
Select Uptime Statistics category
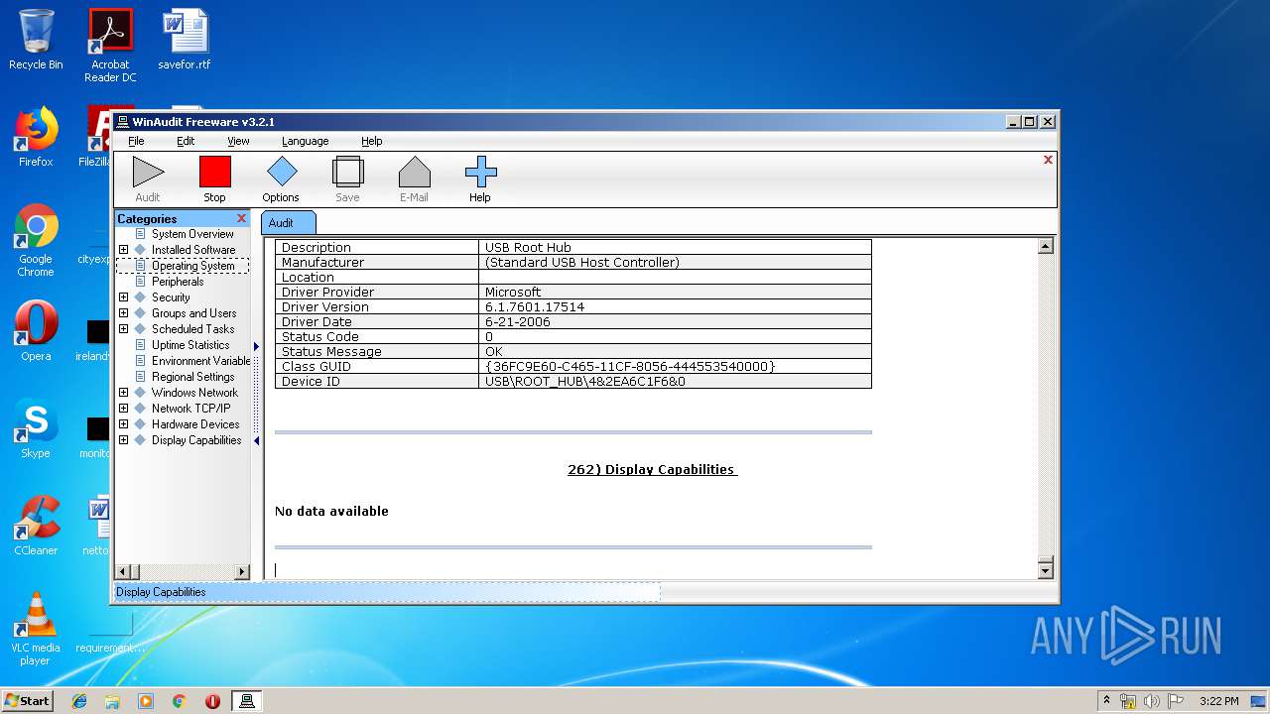pos(190,345)
